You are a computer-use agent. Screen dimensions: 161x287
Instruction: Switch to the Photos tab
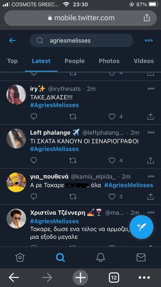tap(109, 61)
